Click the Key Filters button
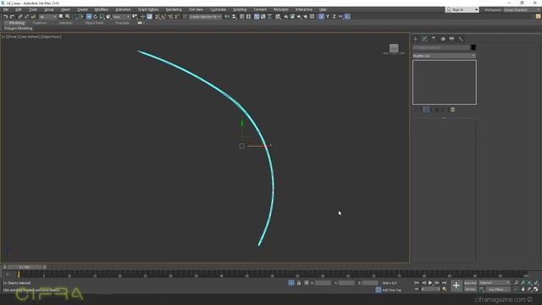 499,289
